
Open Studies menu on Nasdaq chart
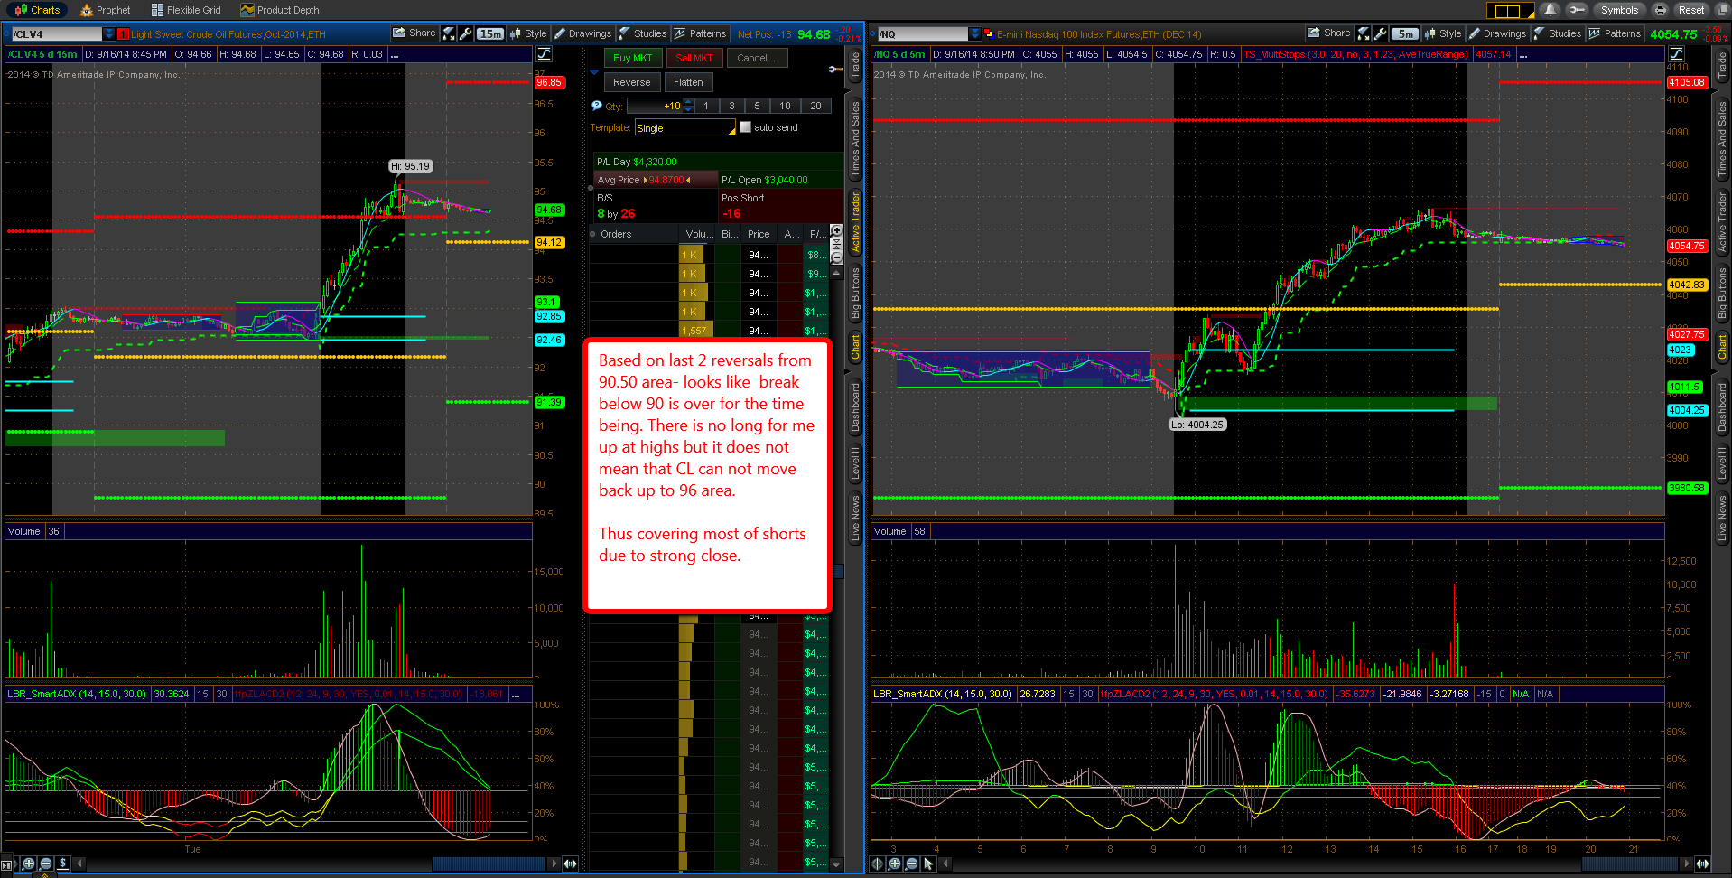click(x=1558, y=33)
